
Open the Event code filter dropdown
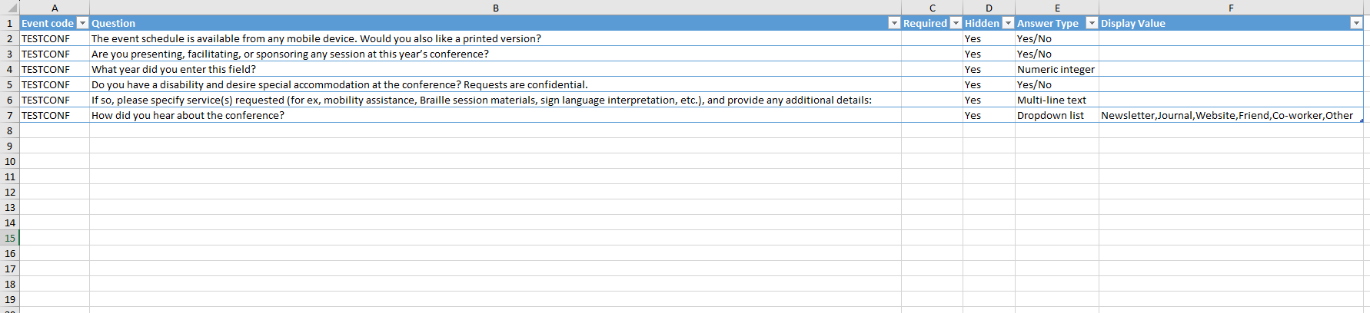[x=83, y=23]
